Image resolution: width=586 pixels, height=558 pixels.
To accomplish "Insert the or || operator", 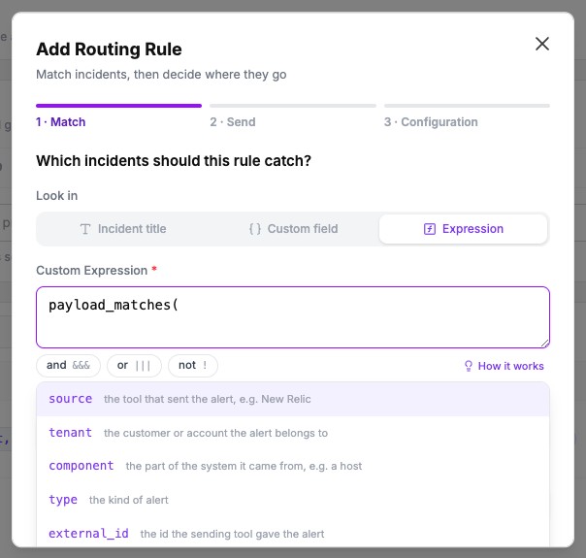I will pyautogui.click(x=134, y=365).
